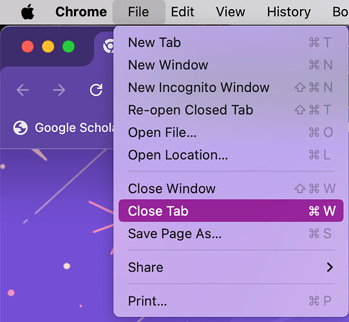Screen dimensions: 349x322
Task: Choose Save Page As… menu item
Action: (x=231, y=234)
